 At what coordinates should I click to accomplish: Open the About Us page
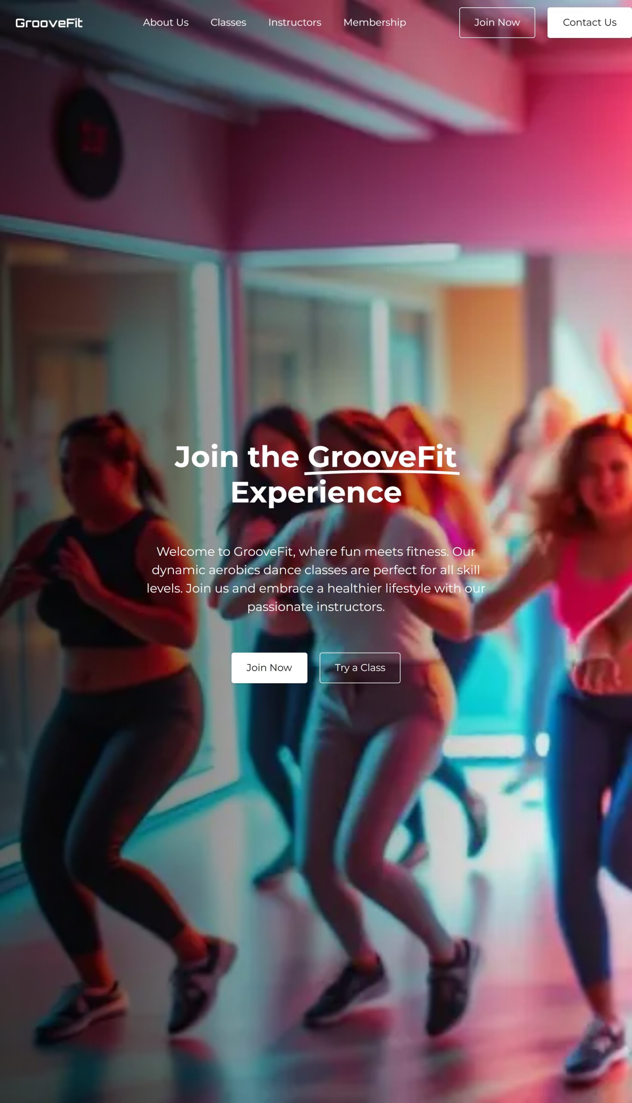pos(166,22)
